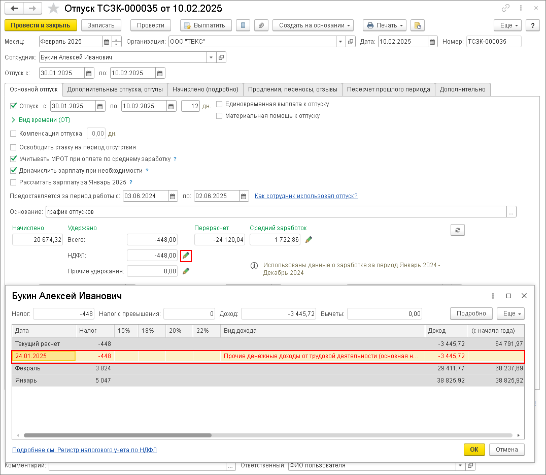Viewport: 546px width, 475px height.
Task: Open the top Еще menu
Action: pos(508,25)
